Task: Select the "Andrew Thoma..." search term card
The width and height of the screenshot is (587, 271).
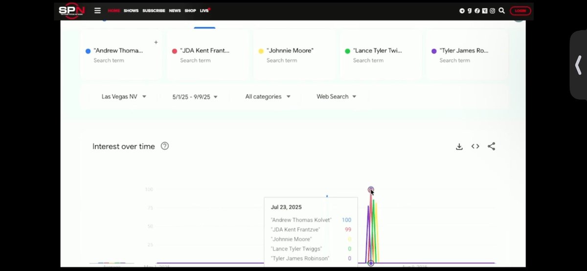Action: [x=121, y=54]
